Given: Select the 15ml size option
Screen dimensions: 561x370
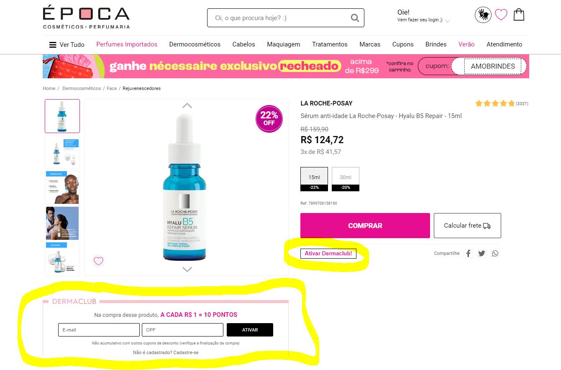Looking at the screenshot, I should pos(314,179).
